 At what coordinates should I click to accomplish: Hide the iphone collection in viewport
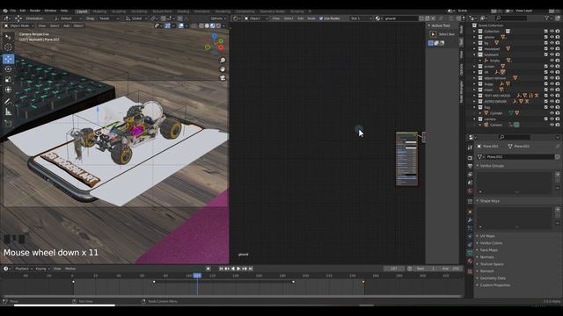coord(552,37)
